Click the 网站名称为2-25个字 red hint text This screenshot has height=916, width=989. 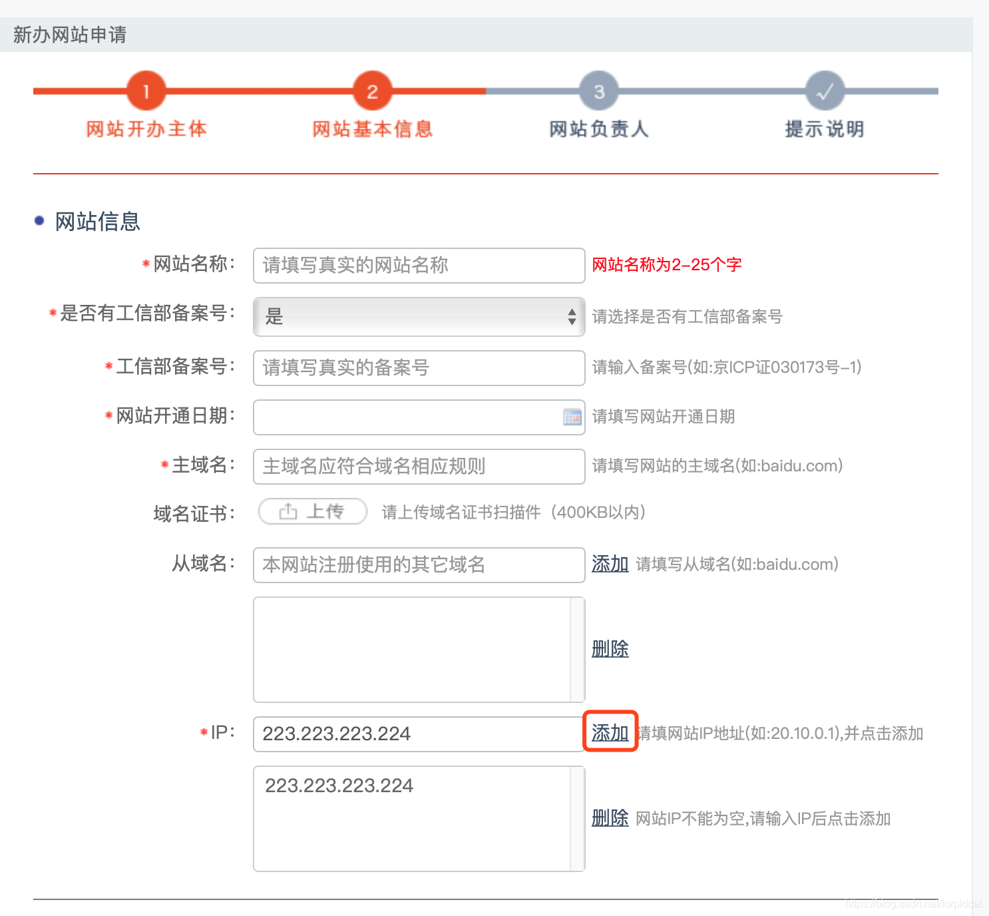667,265
